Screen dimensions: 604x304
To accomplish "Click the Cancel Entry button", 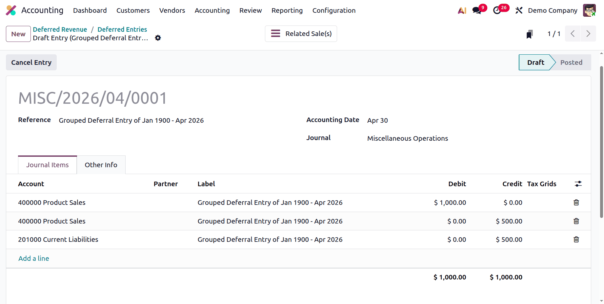I will point(31,62).
